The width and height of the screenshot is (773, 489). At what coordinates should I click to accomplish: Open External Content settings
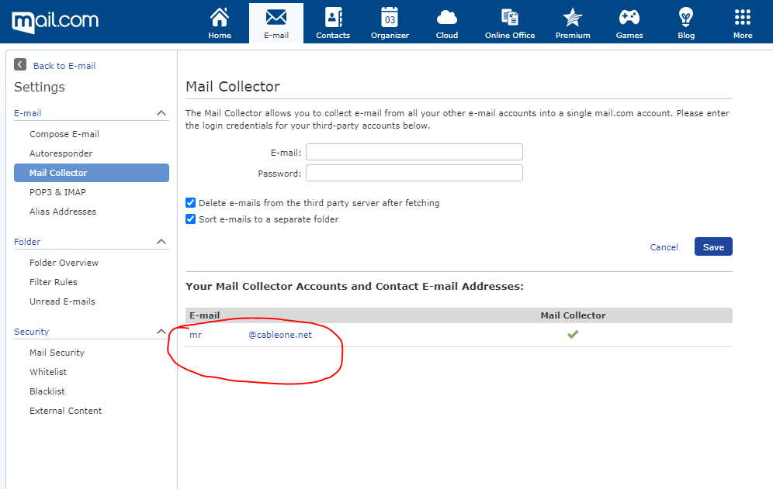(65, 411)
